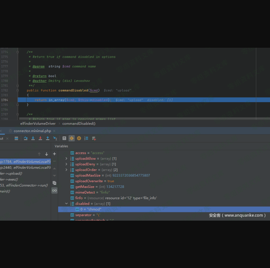Toggle the glasses show-watches button
The image size is (270, 268).
(x=54, y=191)
